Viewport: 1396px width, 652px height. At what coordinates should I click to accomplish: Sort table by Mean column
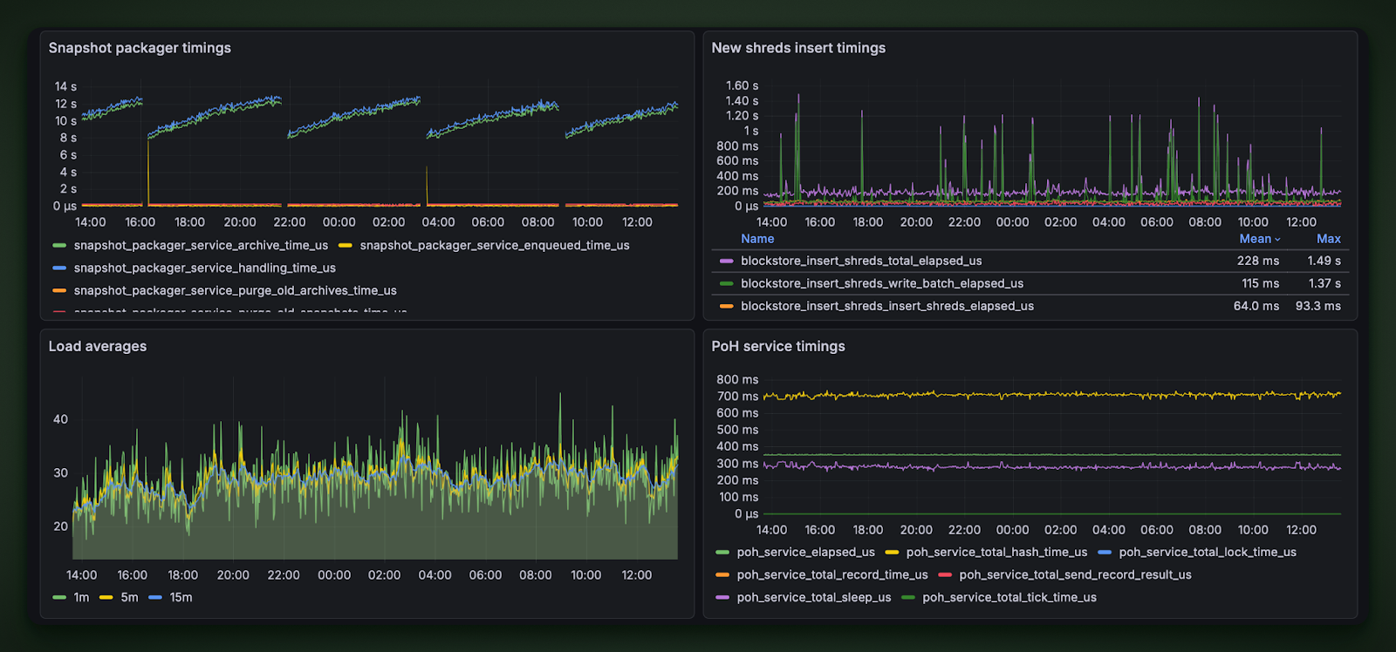click(1259, 239)
